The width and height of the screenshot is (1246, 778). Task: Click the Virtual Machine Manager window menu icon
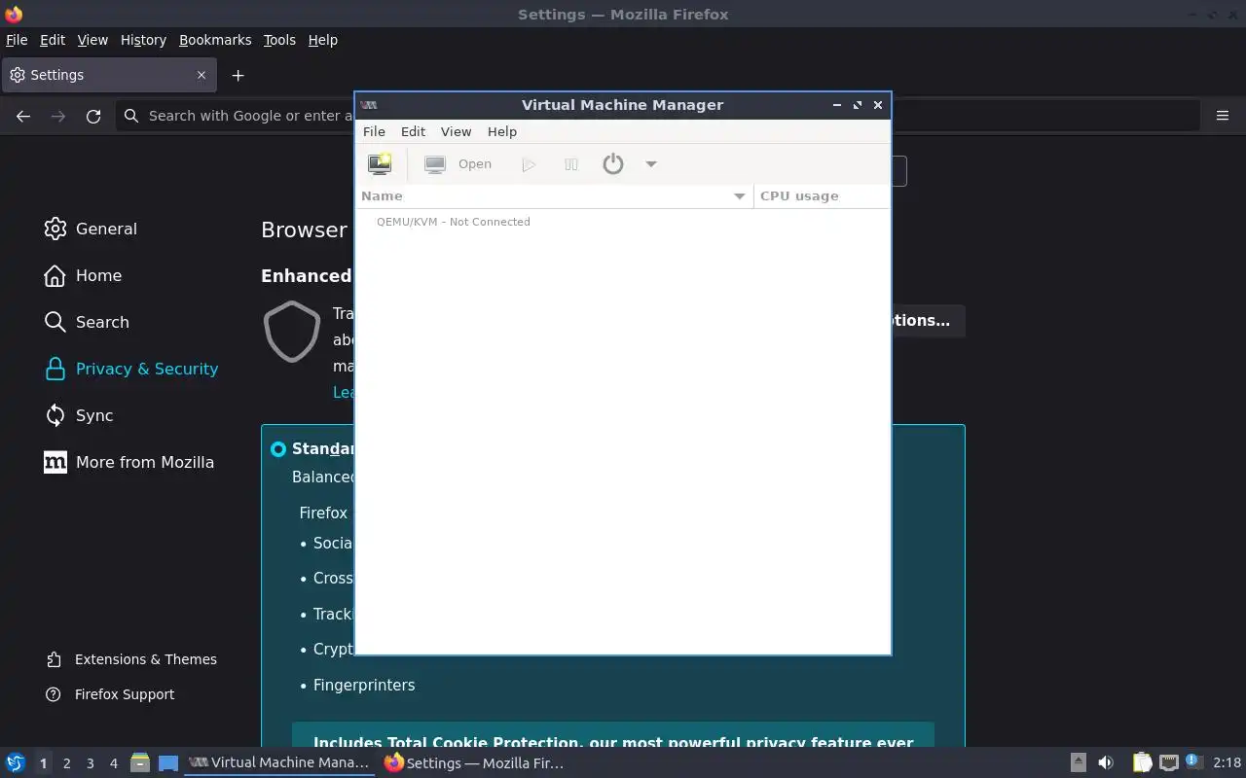(x=369, y=105)
